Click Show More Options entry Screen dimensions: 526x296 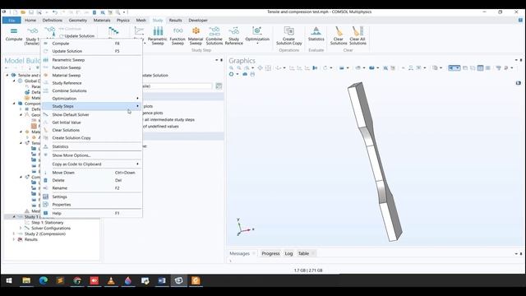(91, 155)
